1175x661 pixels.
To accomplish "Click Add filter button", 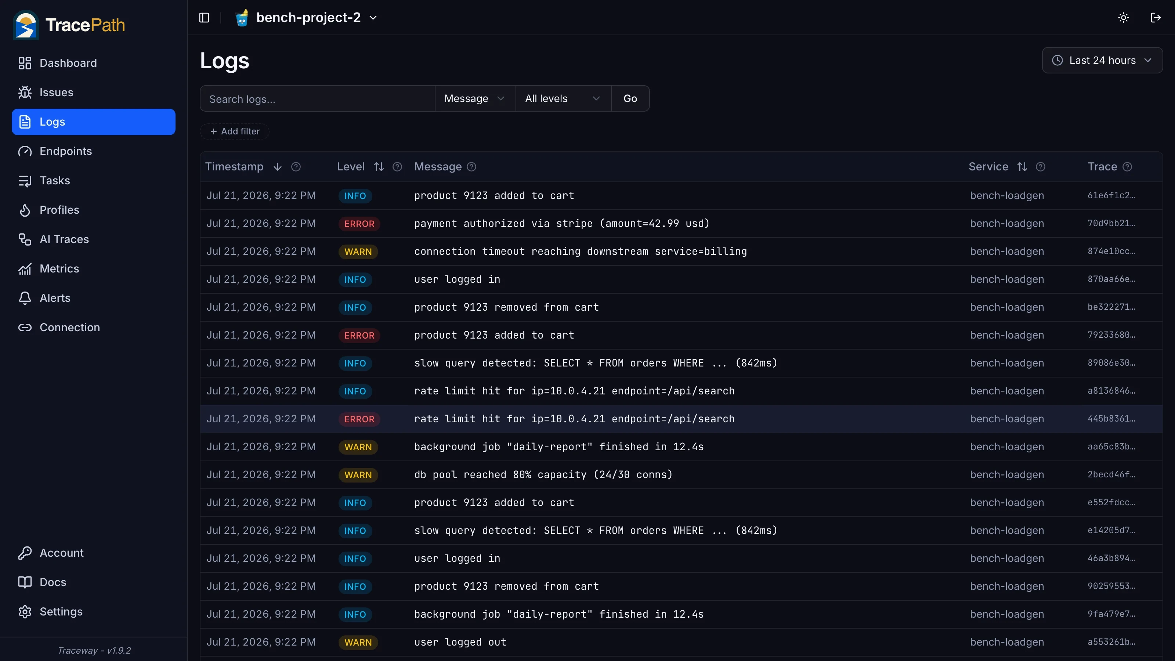I will point(235,131).
